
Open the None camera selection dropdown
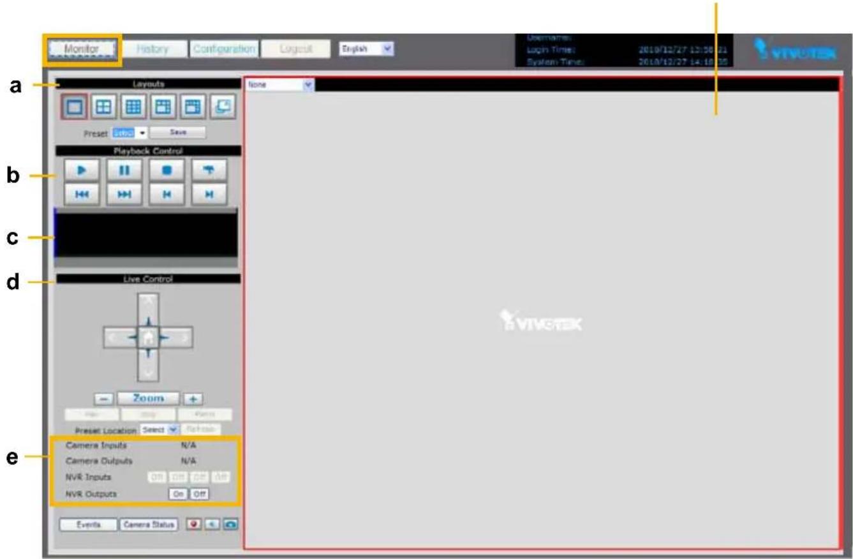pyautogui.click(x=280, y=84)
